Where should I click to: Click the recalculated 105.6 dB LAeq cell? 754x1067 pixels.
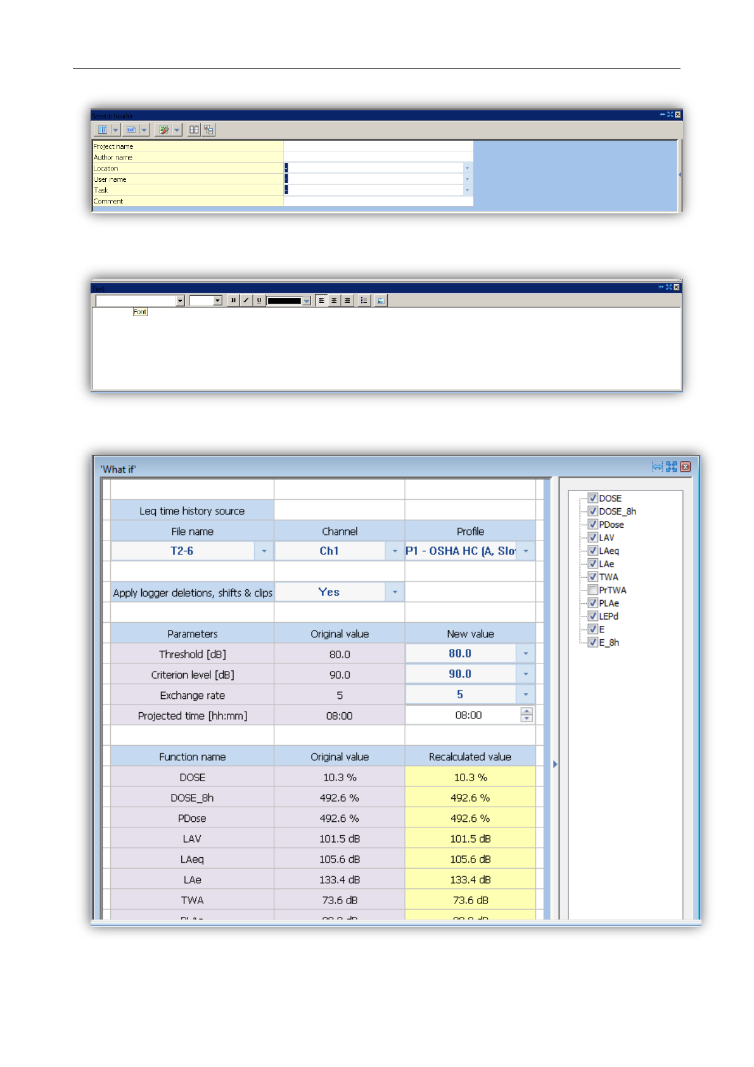point(470,859)
